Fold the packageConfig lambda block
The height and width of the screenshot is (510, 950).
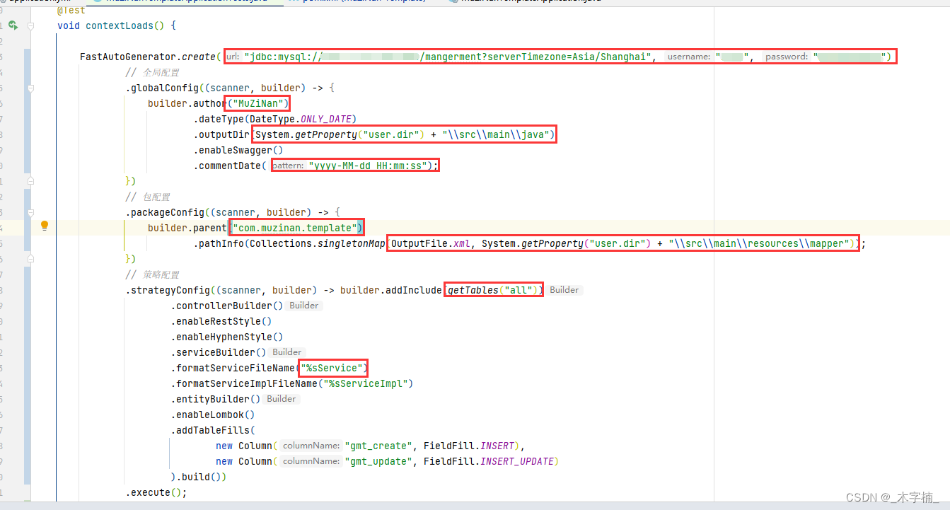pyautogui.click(x=30, y=212)
